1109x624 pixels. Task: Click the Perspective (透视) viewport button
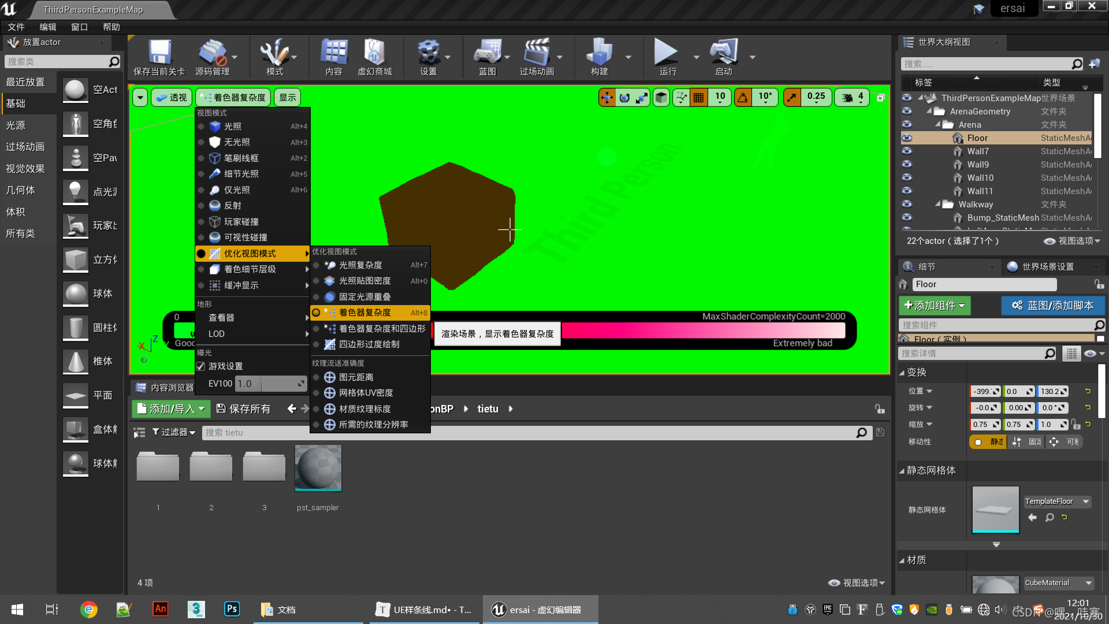click(x=172, y=98)
